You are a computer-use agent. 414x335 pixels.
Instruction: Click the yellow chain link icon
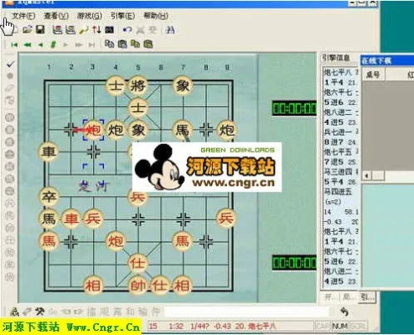click(x=84, y=29)
